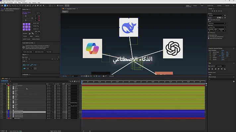Click Align Bottom icon in Align panel
The image size is (236, 132).
(x=225, y=69)
